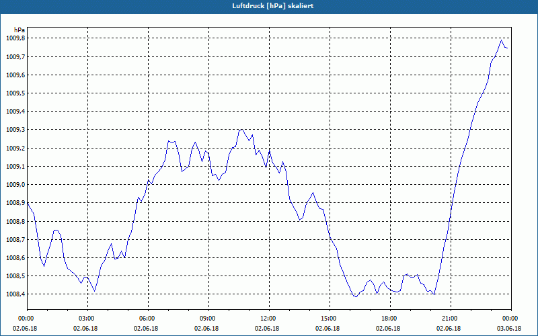Click the '12:00' time label
The height and width of the screenshot is (336, 538).
(267, 319)
